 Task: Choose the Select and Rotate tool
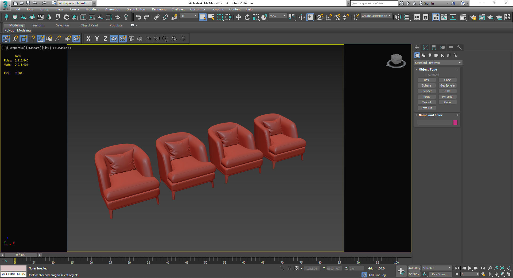pos(247,17)
